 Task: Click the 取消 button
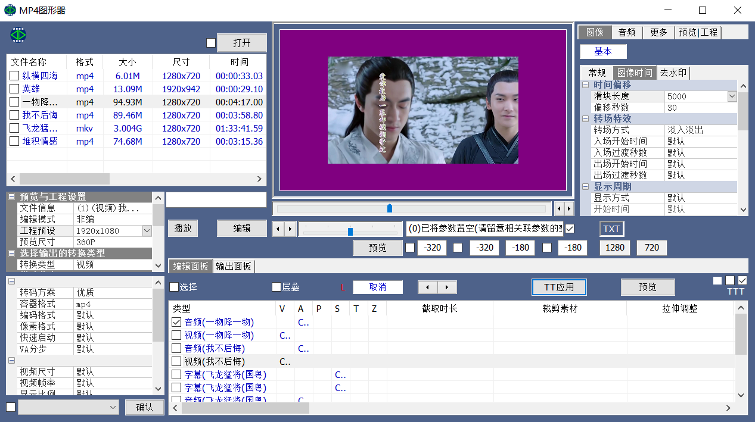[378, 287]
